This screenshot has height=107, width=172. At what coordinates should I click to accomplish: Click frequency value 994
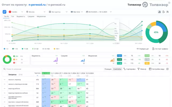pos(37,89)
